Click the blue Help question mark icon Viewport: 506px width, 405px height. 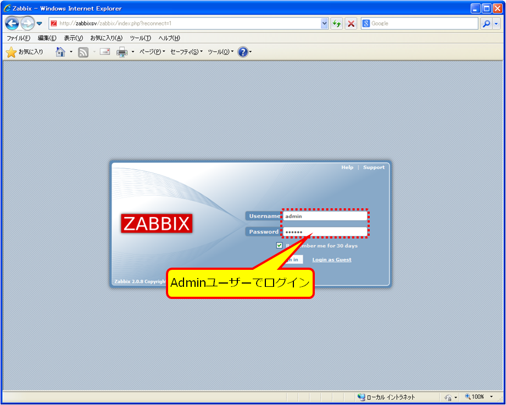[x=243, y=52]
